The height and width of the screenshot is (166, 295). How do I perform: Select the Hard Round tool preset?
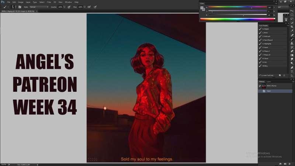[273, 40]
